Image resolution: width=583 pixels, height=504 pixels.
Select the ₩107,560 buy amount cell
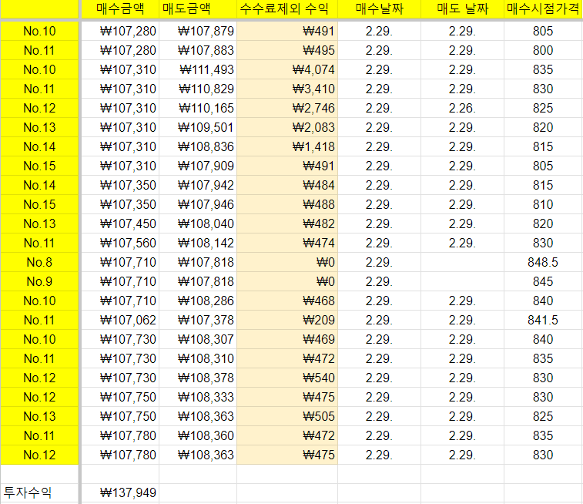click(x=120, y=243)
